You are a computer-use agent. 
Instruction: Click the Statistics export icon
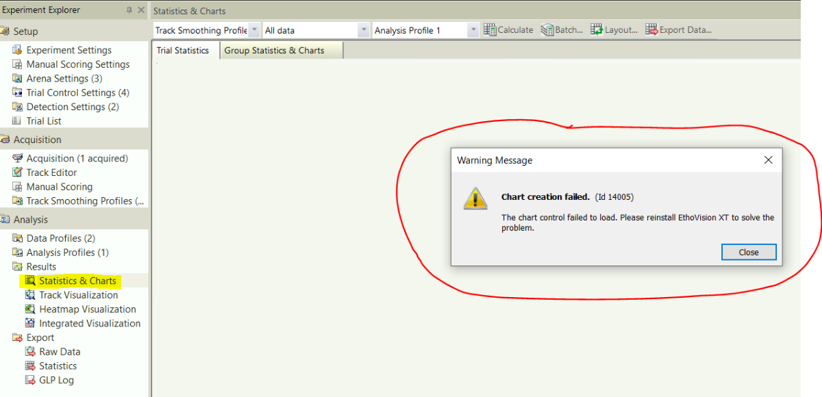click(29, 366)
